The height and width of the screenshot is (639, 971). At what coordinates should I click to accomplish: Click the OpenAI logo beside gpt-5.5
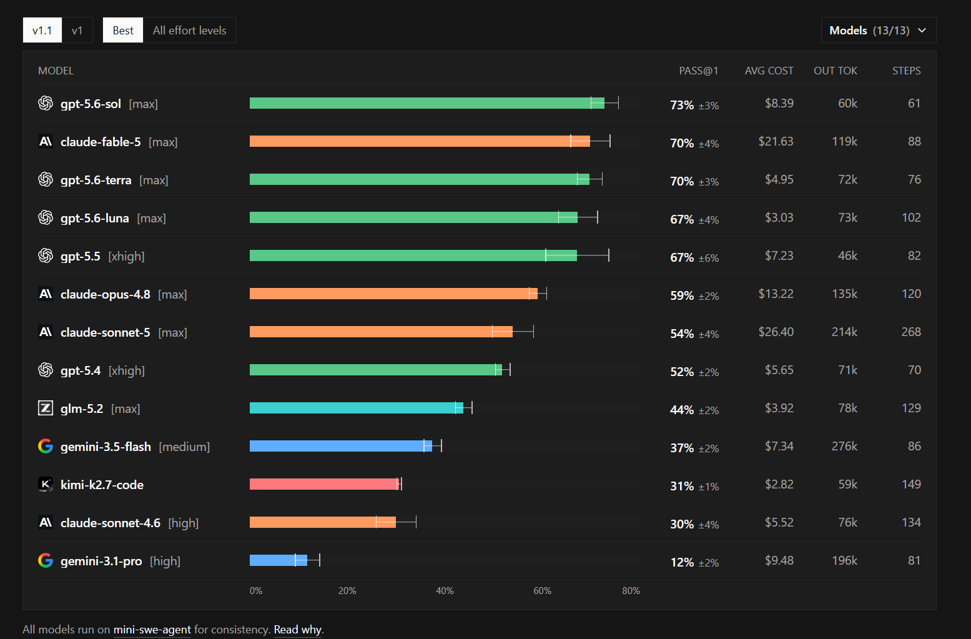coord(46,255)
